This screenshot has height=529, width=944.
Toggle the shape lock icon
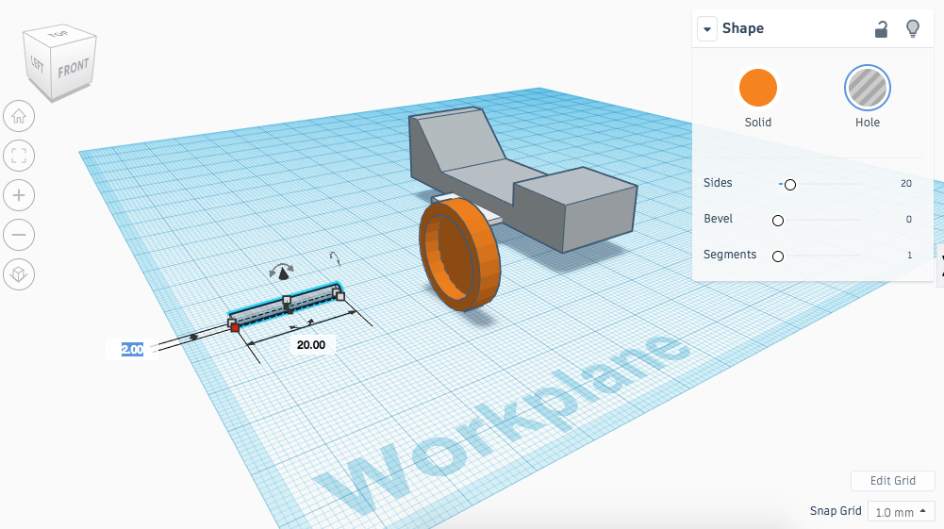click(x=881, y=29)
